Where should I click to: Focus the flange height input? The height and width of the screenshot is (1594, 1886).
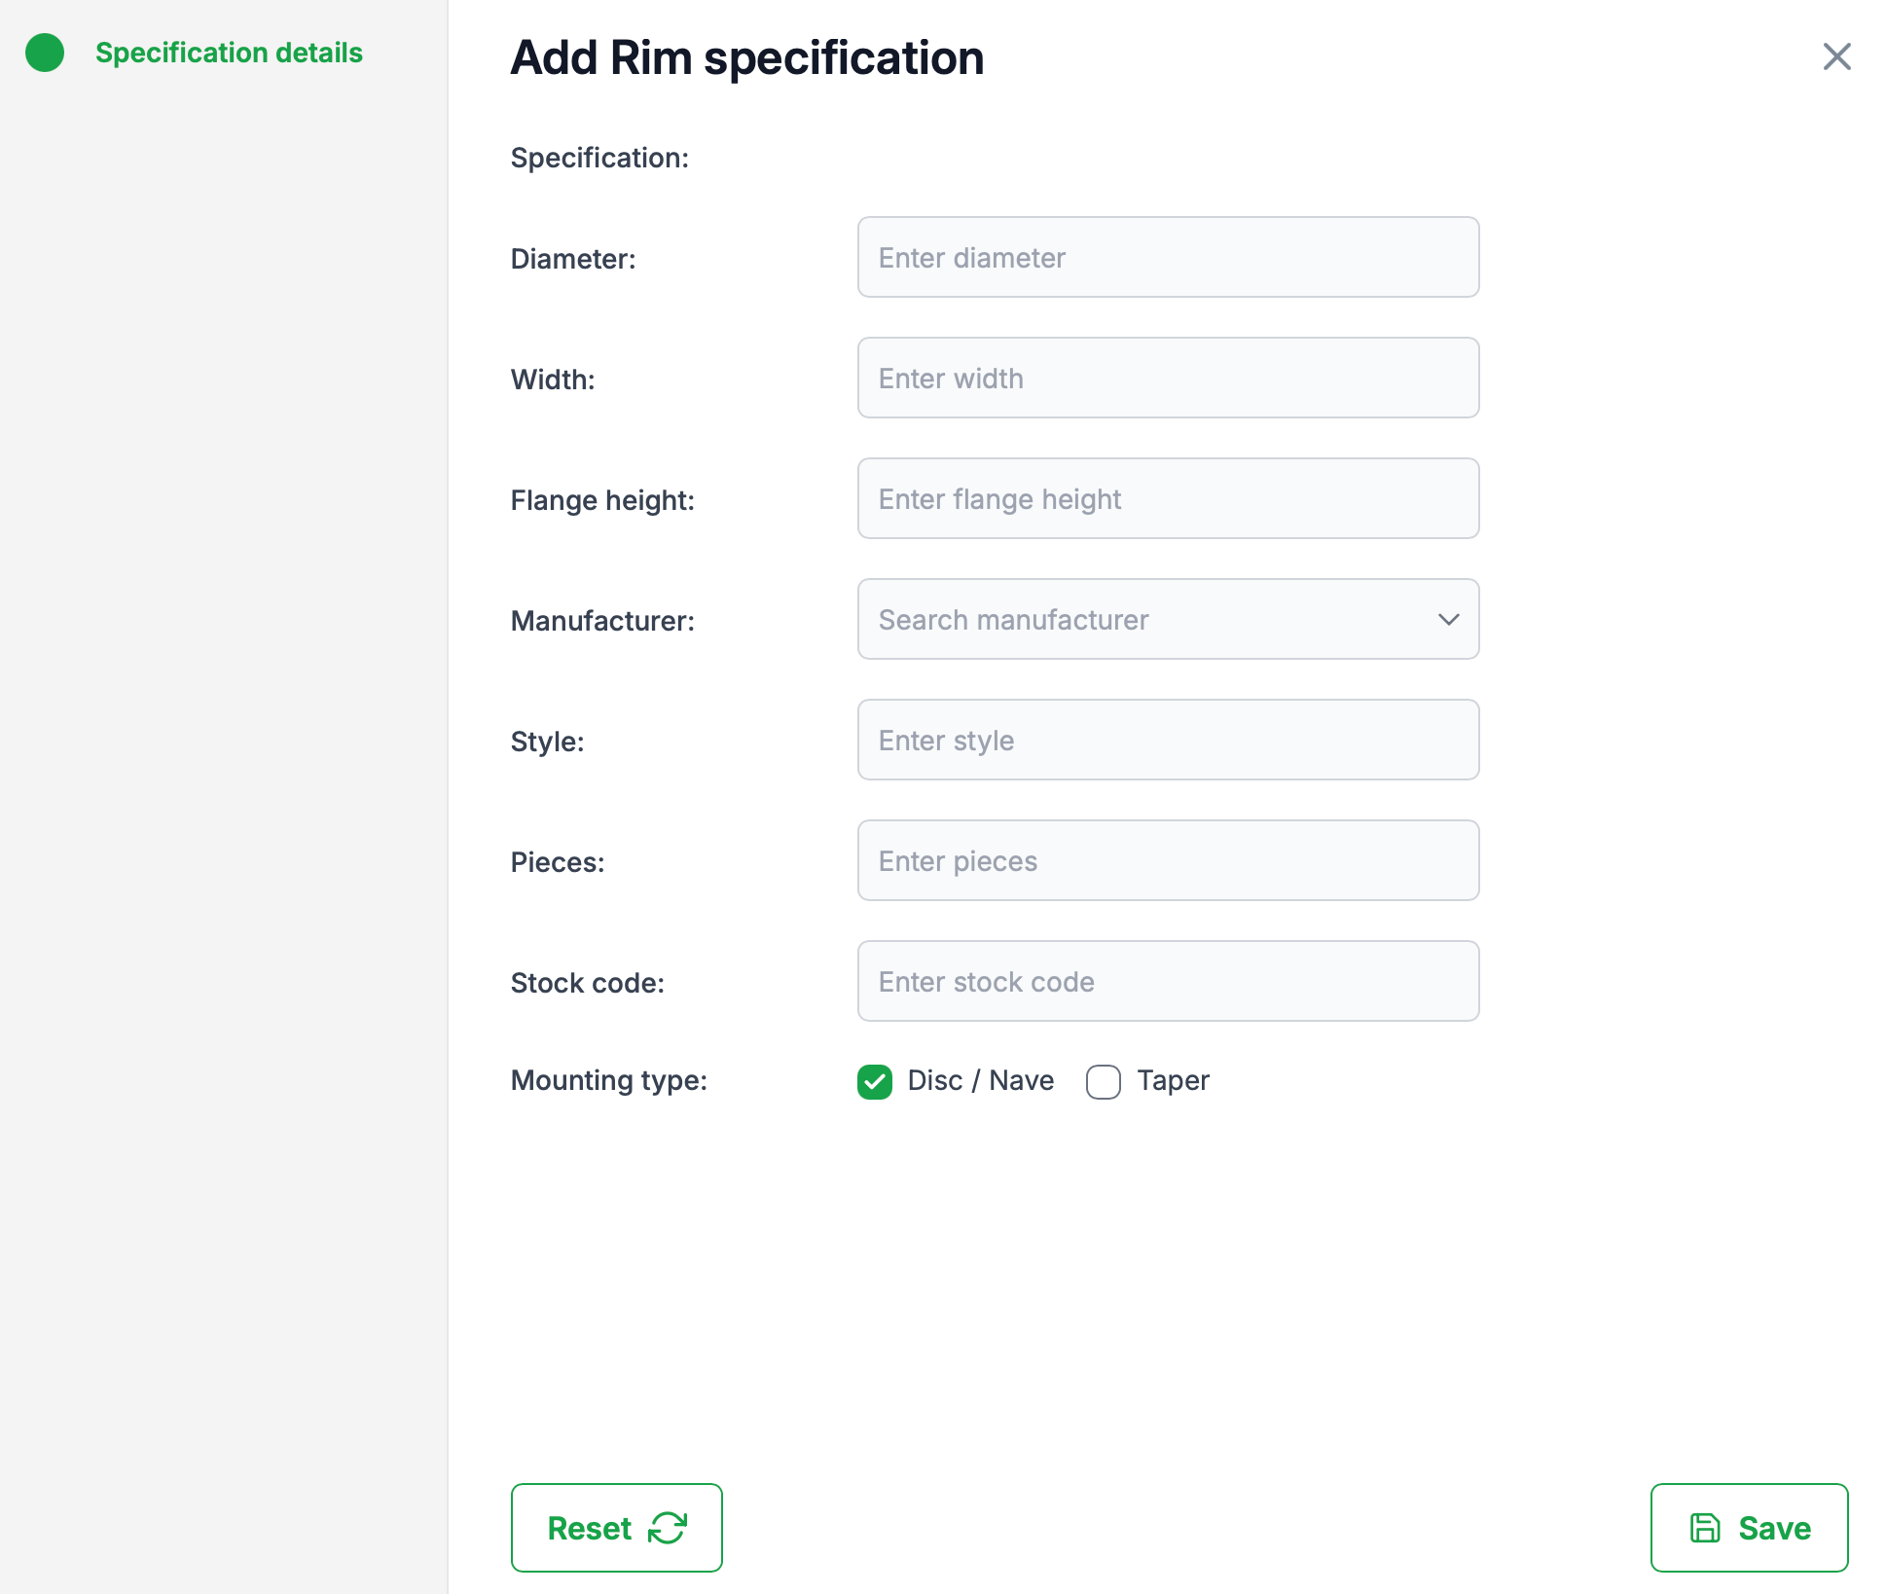[1168, 499]
